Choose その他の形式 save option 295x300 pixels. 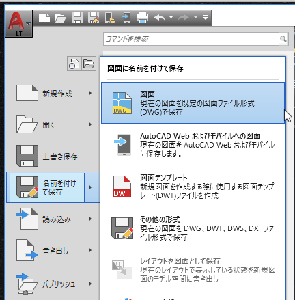(x=193, y=228)
